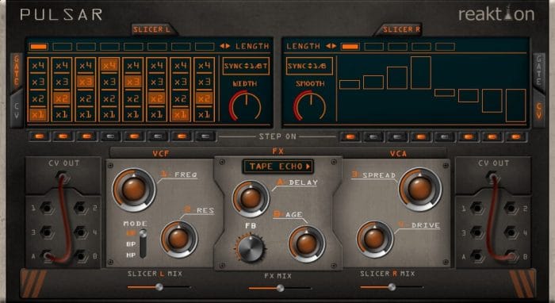Toggle fourth STEP ON button of Slicer L
This screenshot has width=555, height=303.
point(110,136)
